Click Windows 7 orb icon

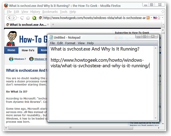tap(11, 59)
